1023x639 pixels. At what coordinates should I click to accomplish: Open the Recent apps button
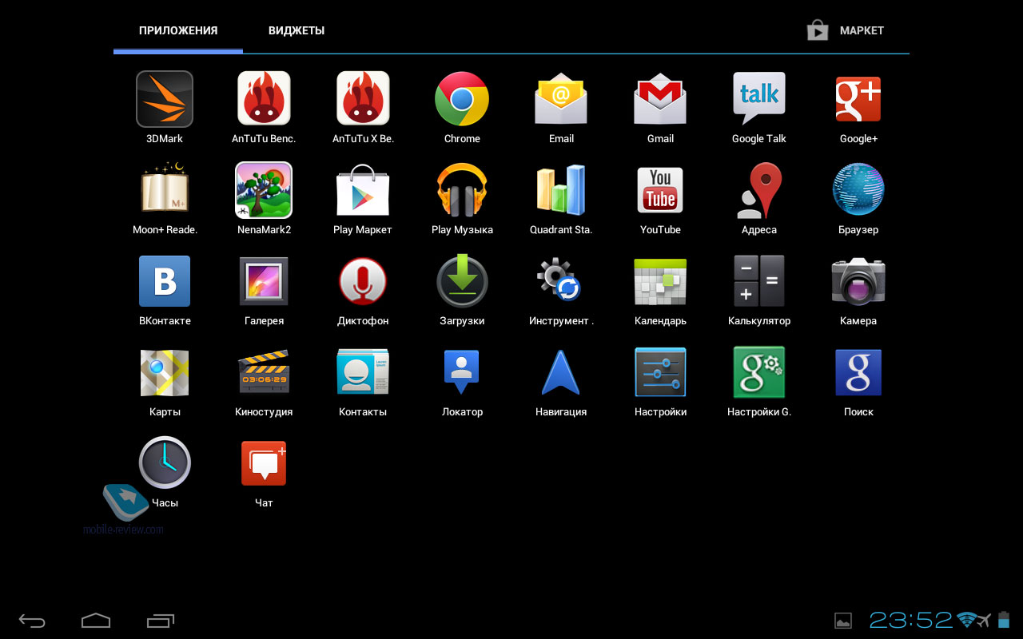coord(161,621)
